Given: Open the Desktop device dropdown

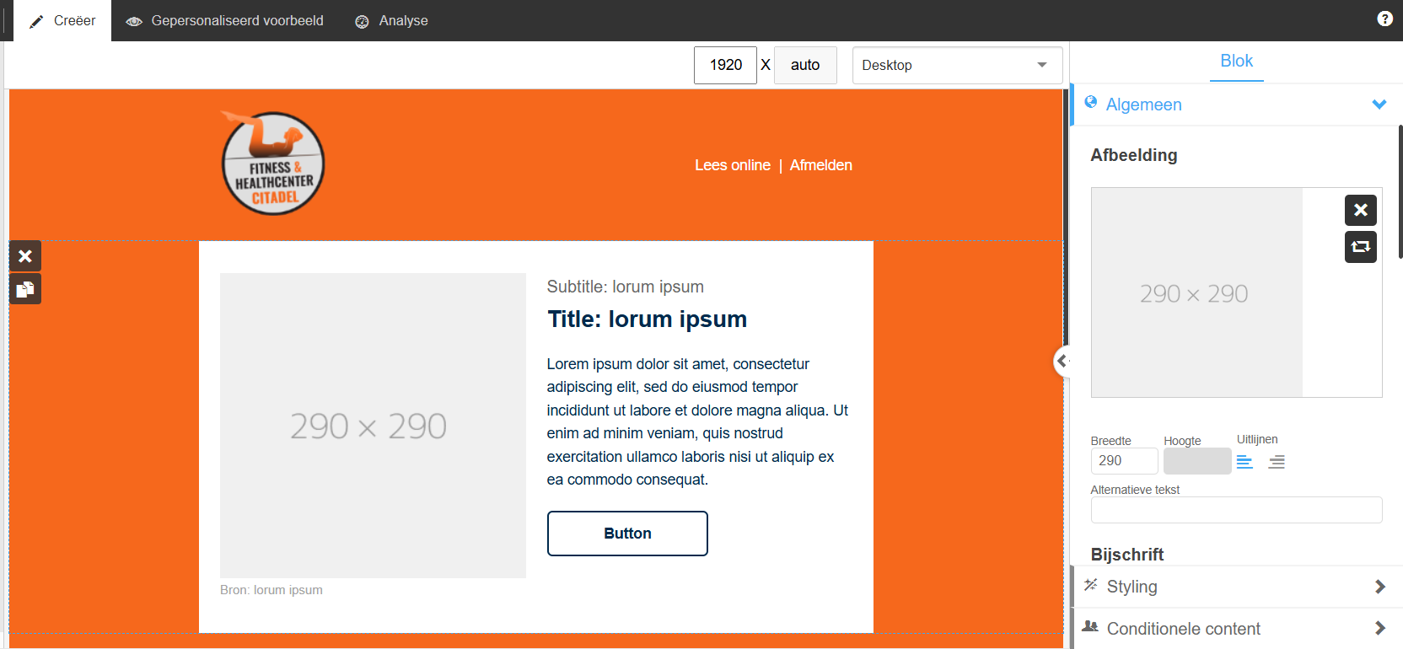Looking at the screenshot, I should point(957,65).
